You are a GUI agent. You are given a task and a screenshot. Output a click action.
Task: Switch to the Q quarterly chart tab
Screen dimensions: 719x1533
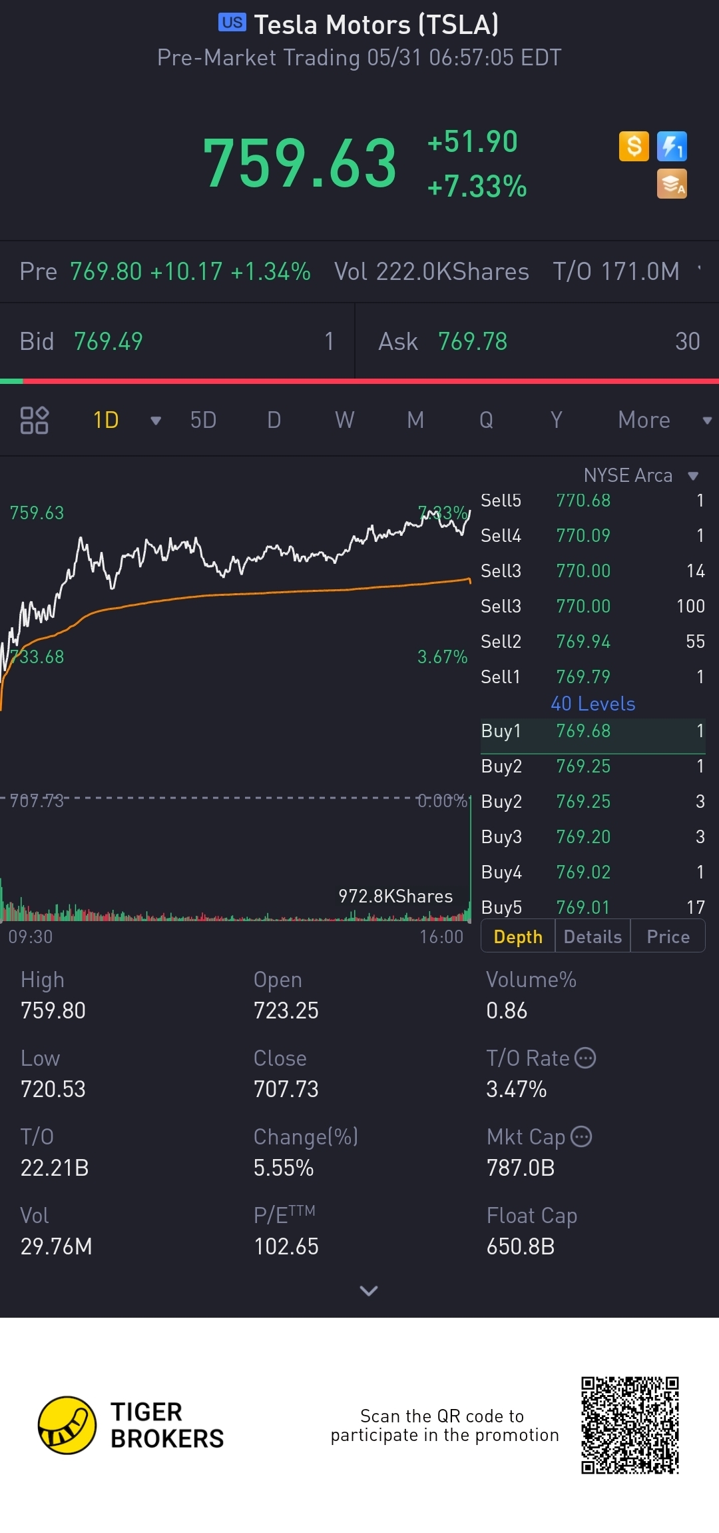click(x=486, y=420)
